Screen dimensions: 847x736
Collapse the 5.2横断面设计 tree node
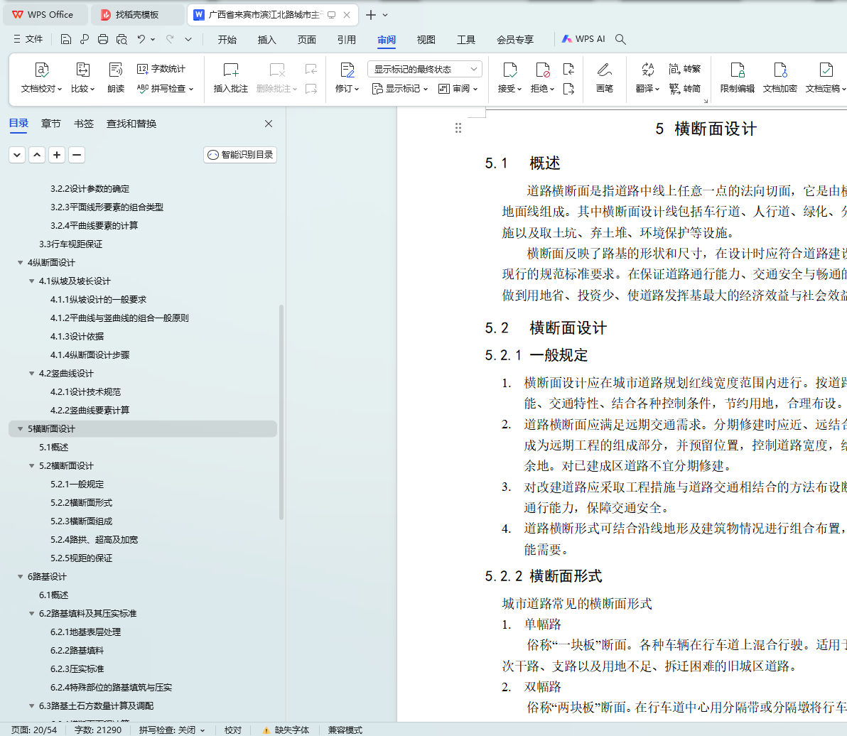32,465
